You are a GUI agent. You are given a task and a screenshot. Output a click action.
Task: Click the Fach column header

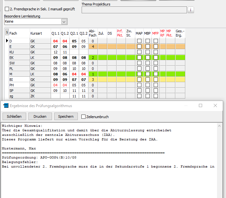point(19,33)
